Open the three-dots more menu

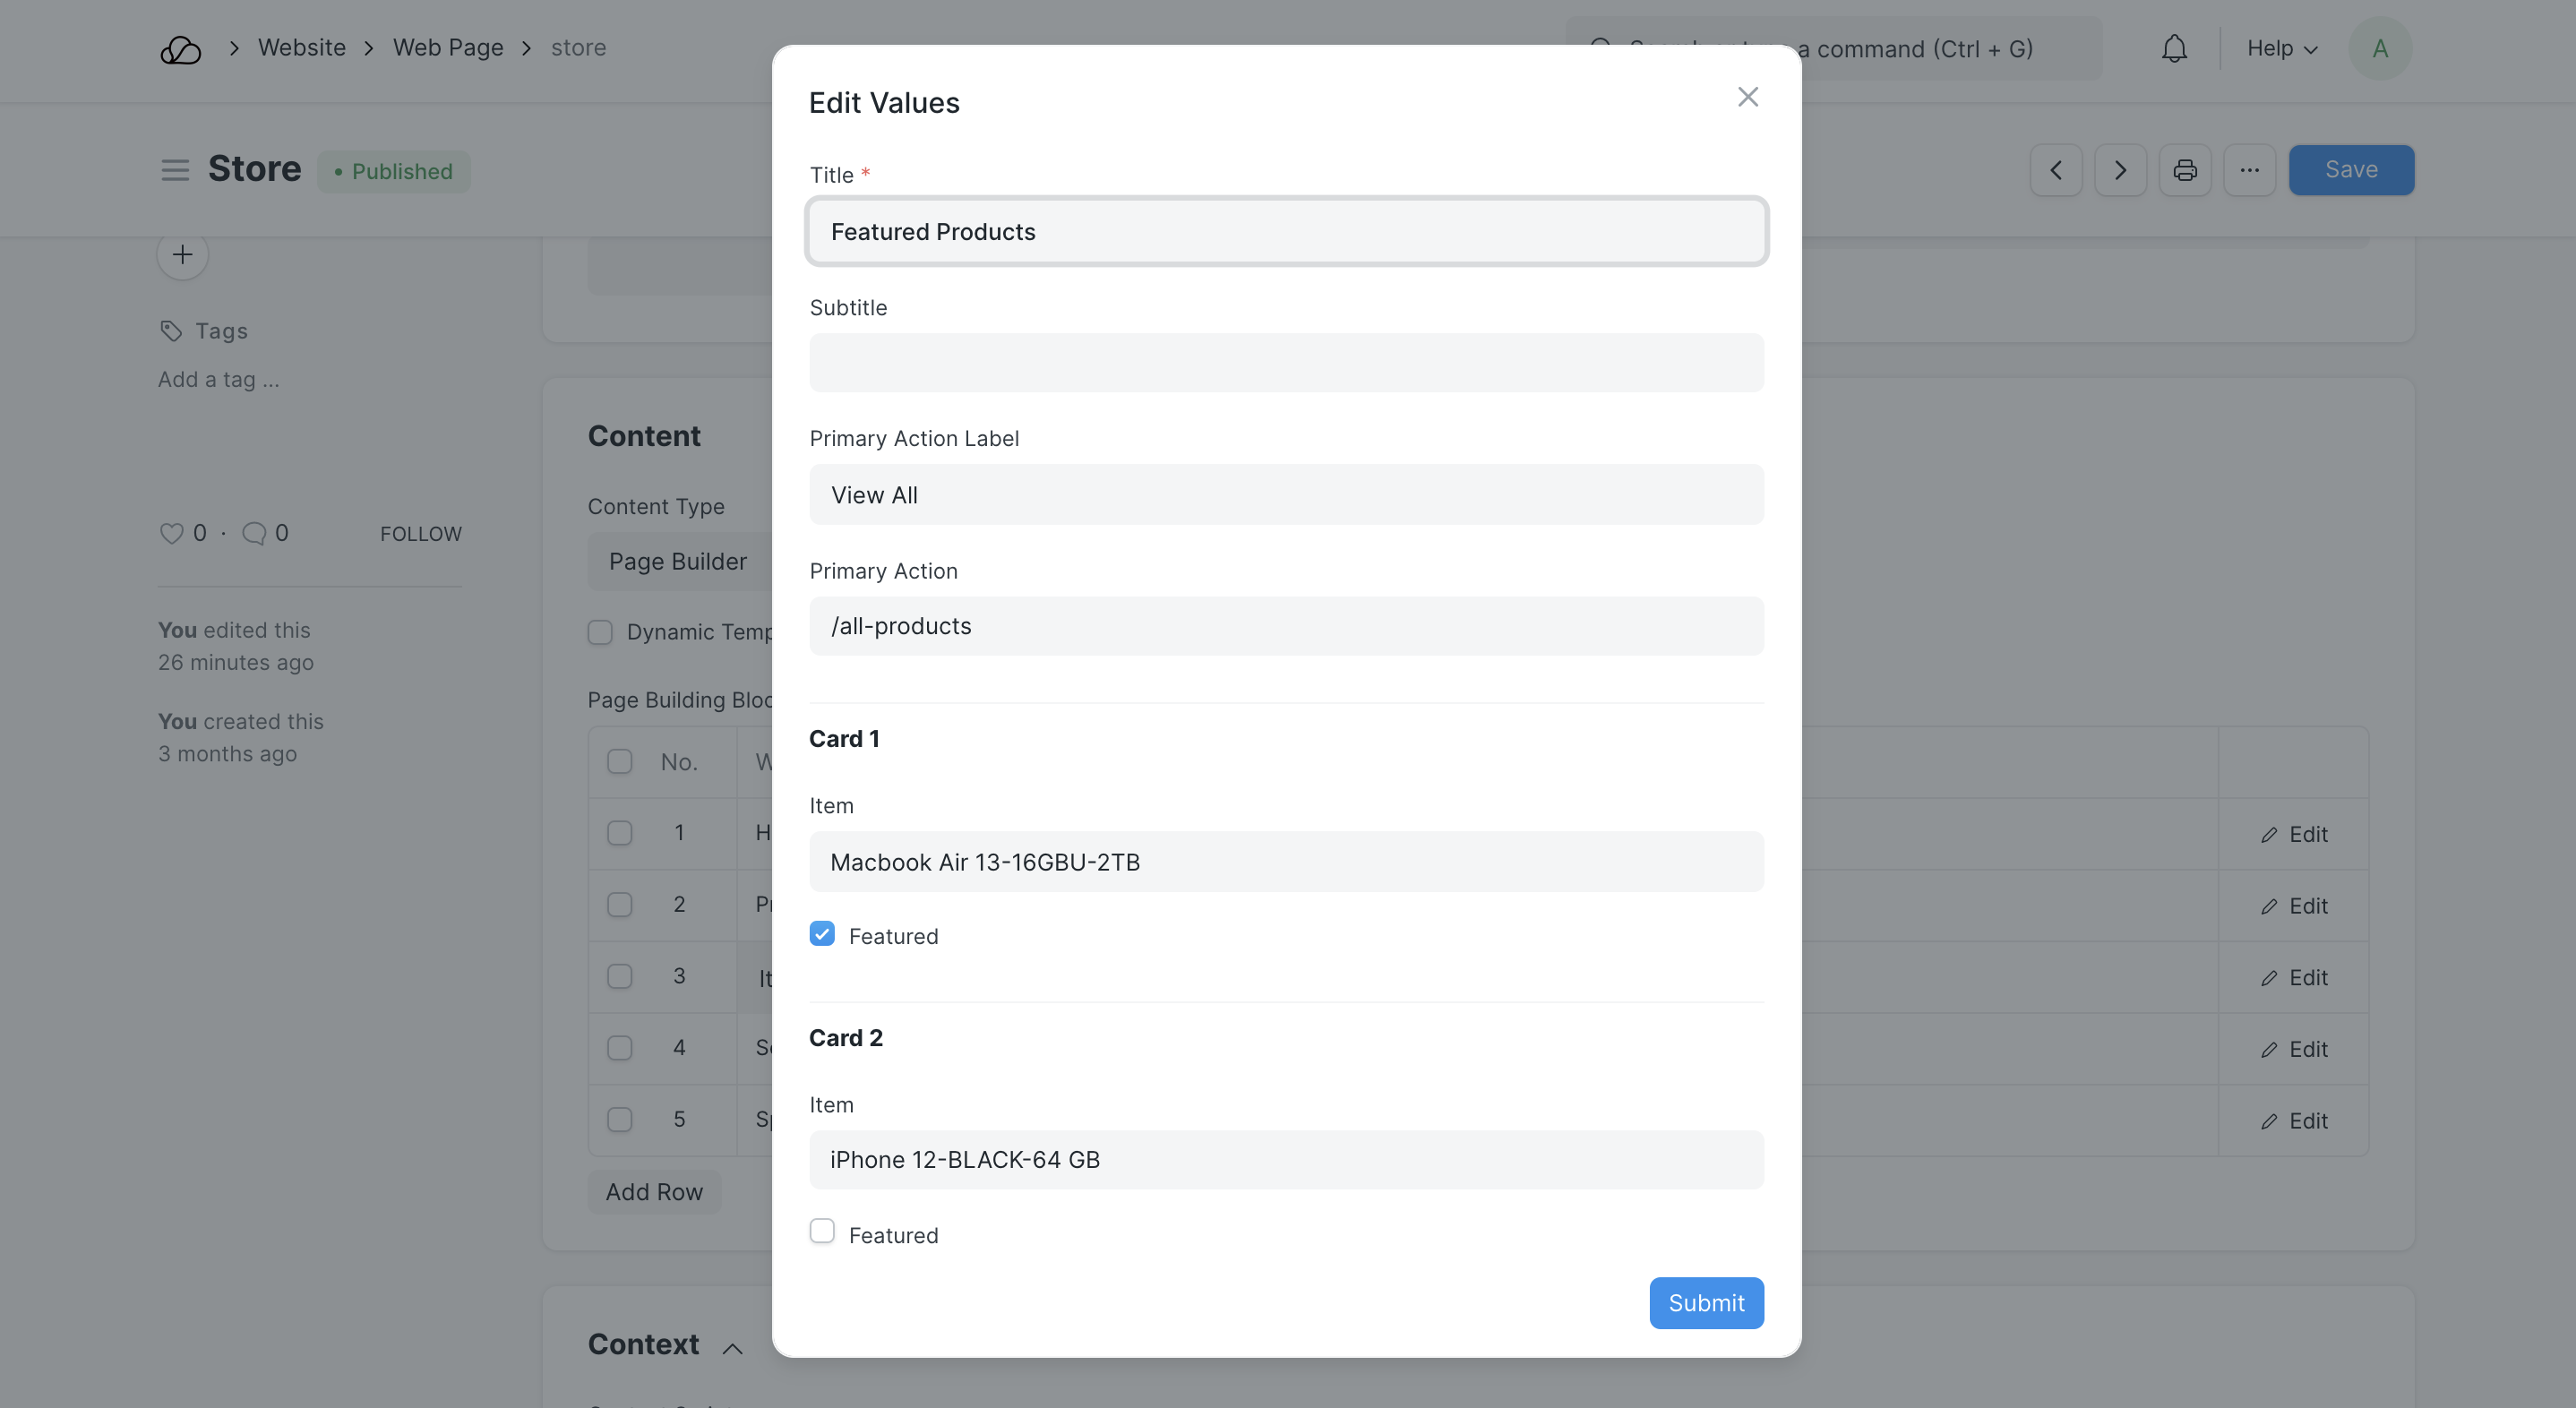point(2249,170)
